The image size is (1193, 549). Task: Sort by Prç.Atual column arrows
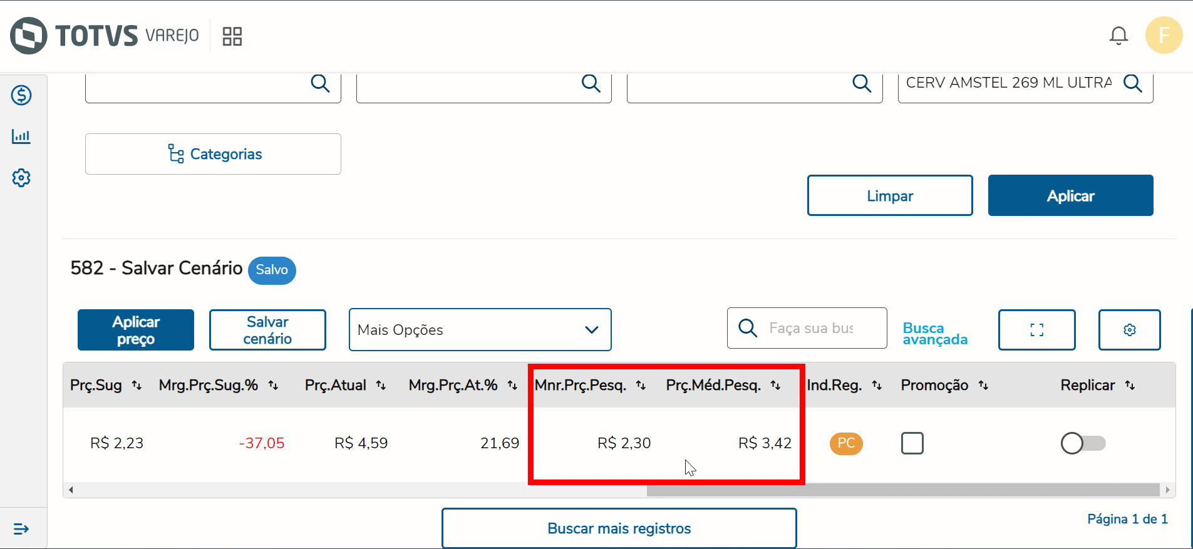(x=381, y=386)
